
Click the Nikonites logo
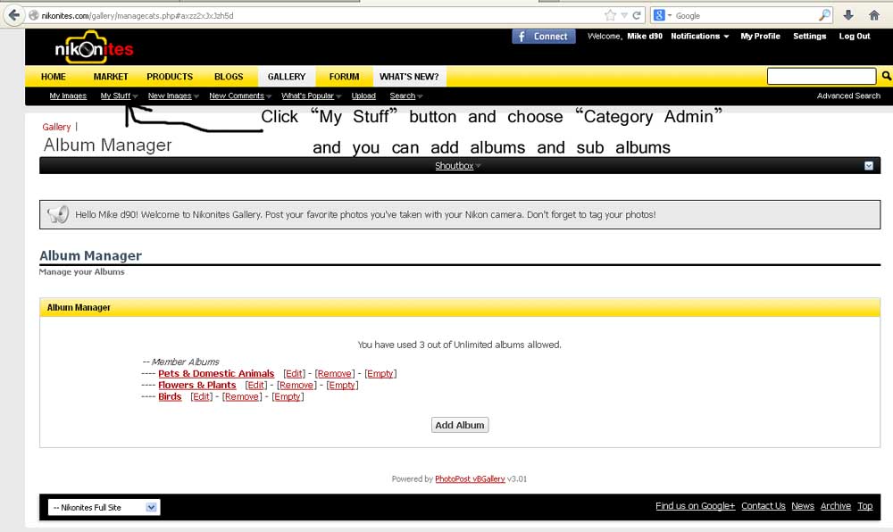92,48
